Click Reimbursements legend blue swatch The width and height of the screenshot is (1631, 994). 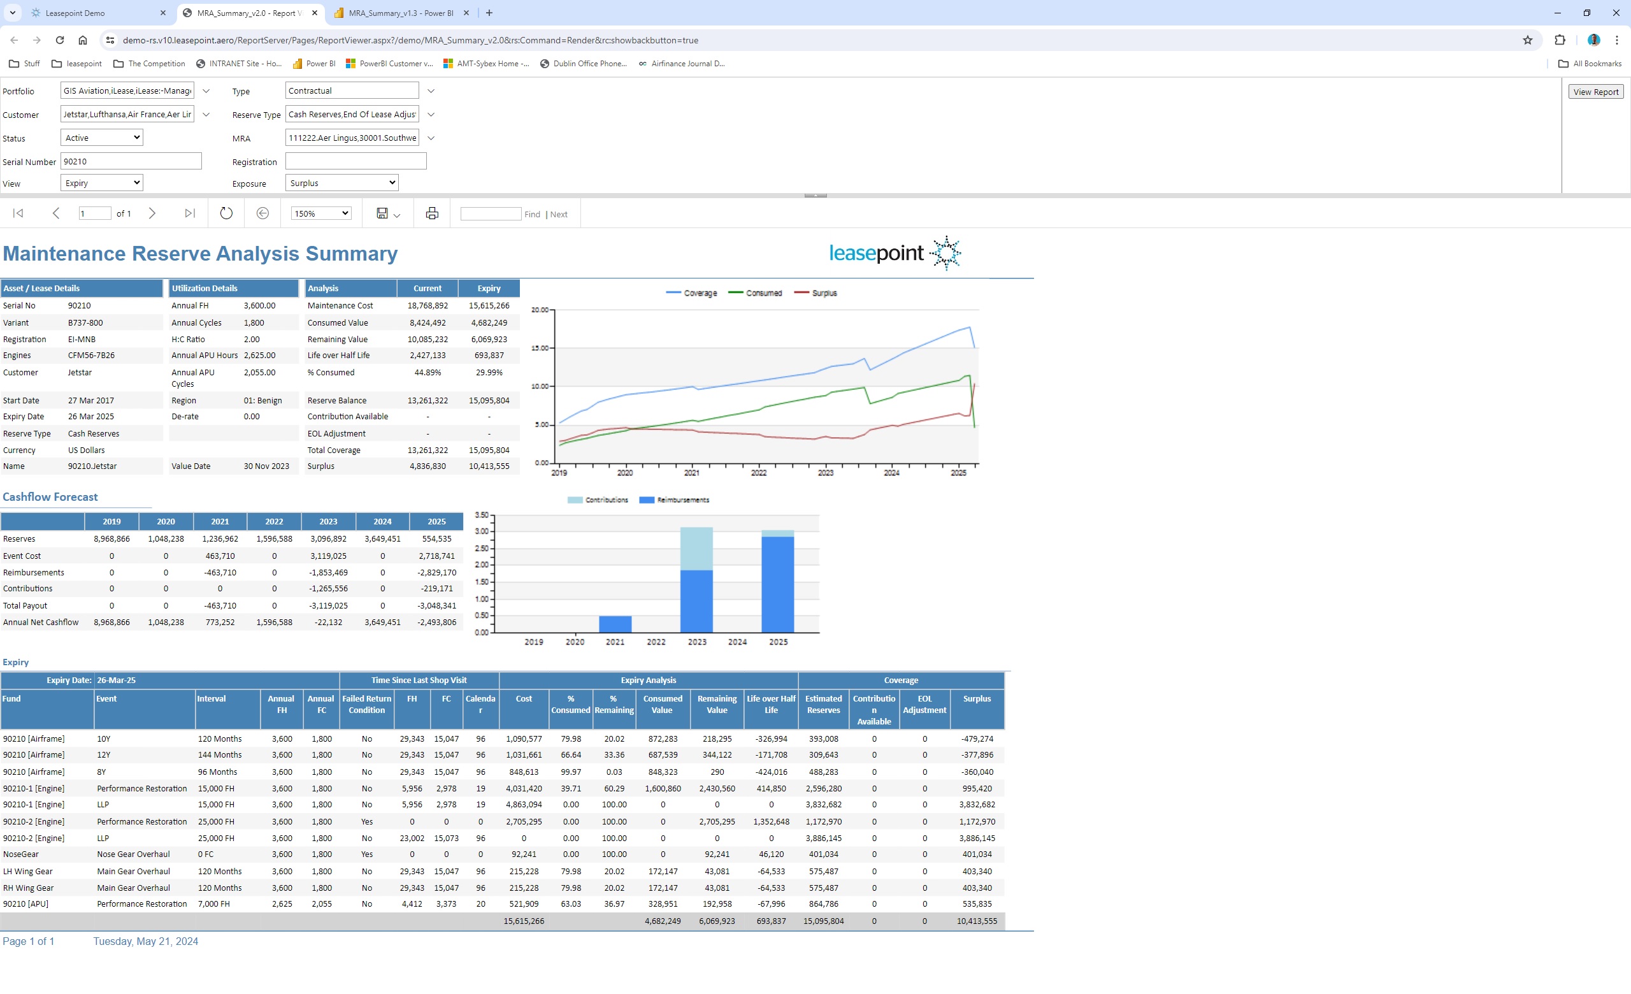647,500
